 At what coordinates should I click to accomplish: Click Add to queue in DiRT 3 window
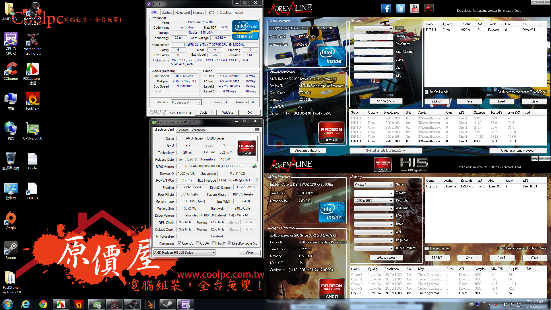(386, 101)
